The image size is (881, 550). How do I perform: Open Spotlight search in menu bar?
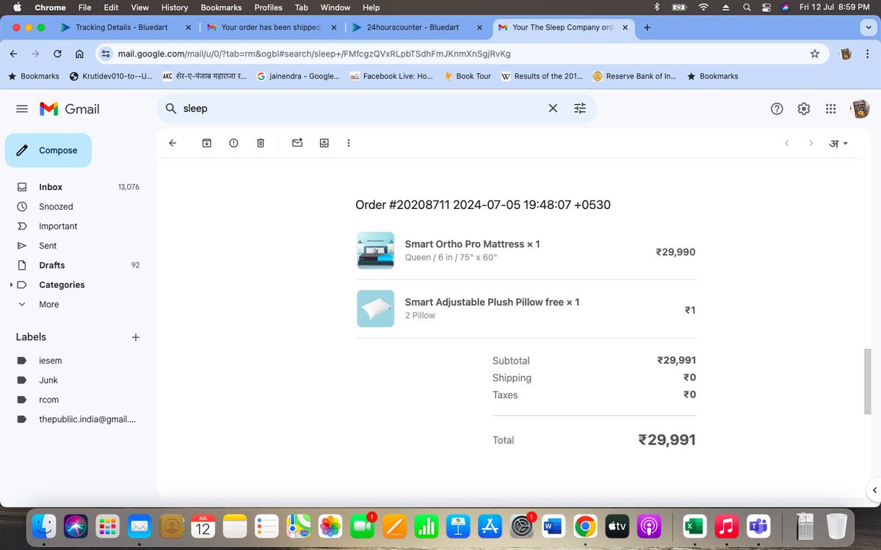(747, 7)
